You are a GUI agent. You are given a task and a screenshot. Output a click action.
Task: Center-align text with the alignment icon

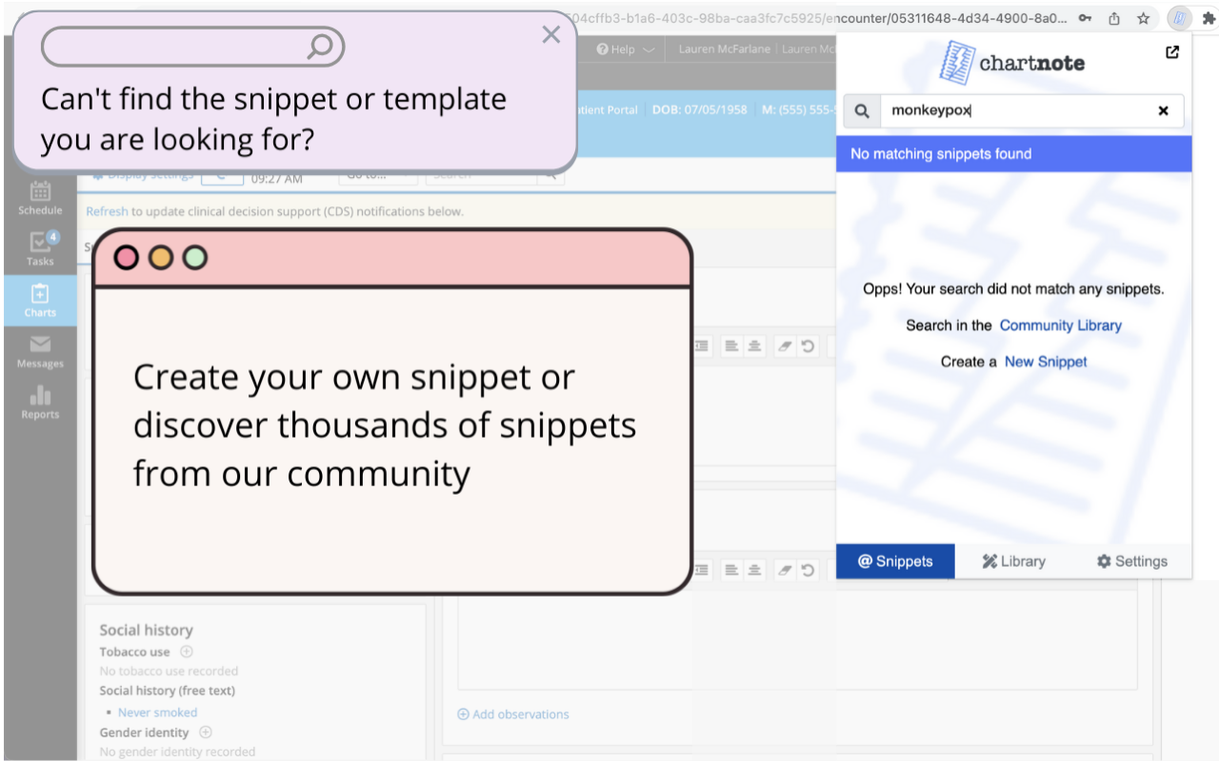[x=752, y=345]
